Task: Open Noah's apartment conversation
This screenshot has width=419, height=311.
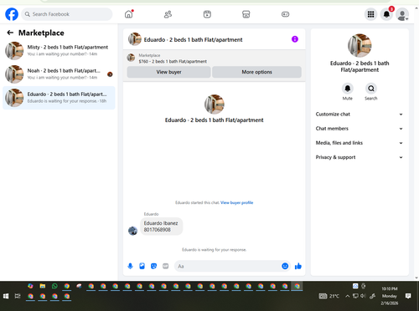Action: [59, 74]
